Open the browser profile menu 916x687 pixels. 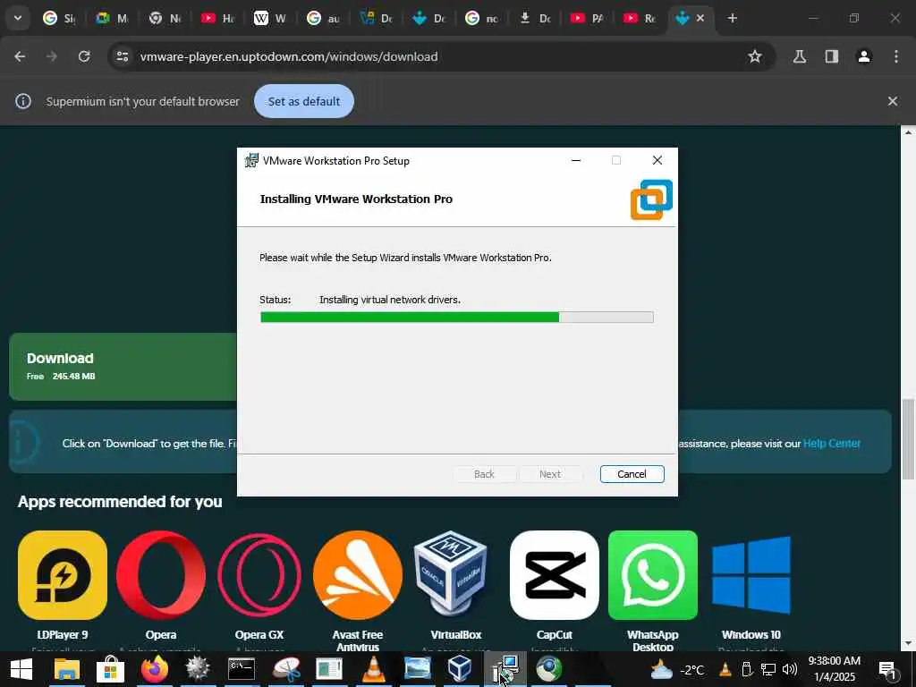(864, 56)
